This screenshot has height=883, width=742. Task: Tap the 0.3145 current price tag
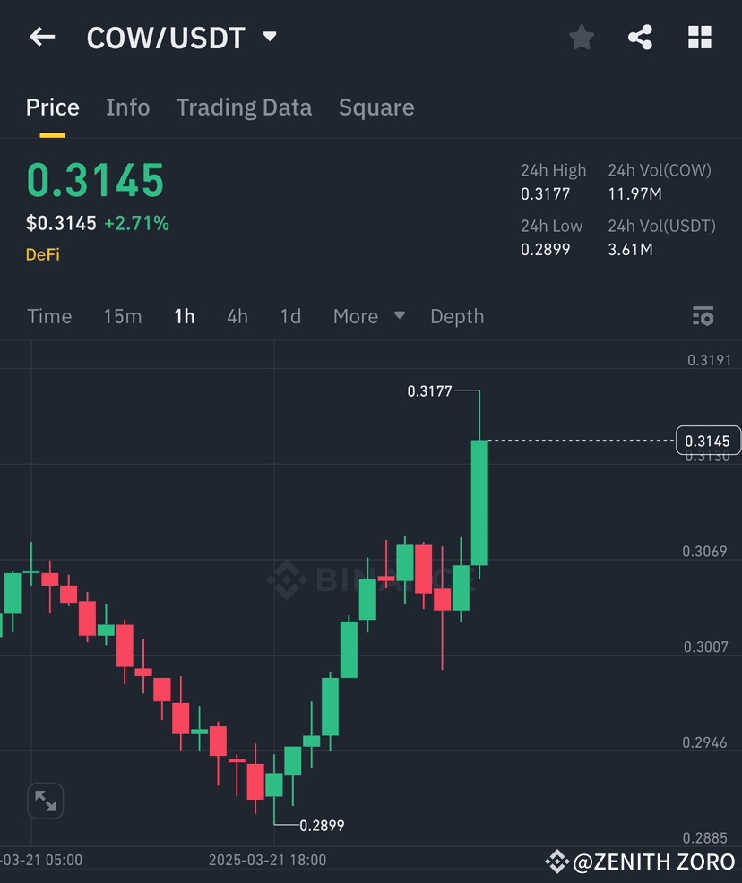click(710, 441)
